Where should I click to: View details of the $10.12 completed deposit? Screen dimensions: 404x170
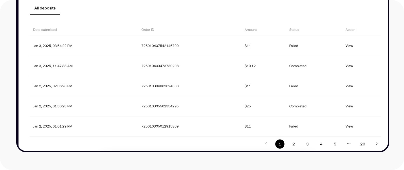(x=349, y=66)
